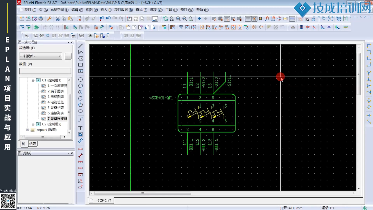Viewport: 373px width, 210px height.
Task: Pin the page navigator panel arrow
Action: [x=68, y=42]
